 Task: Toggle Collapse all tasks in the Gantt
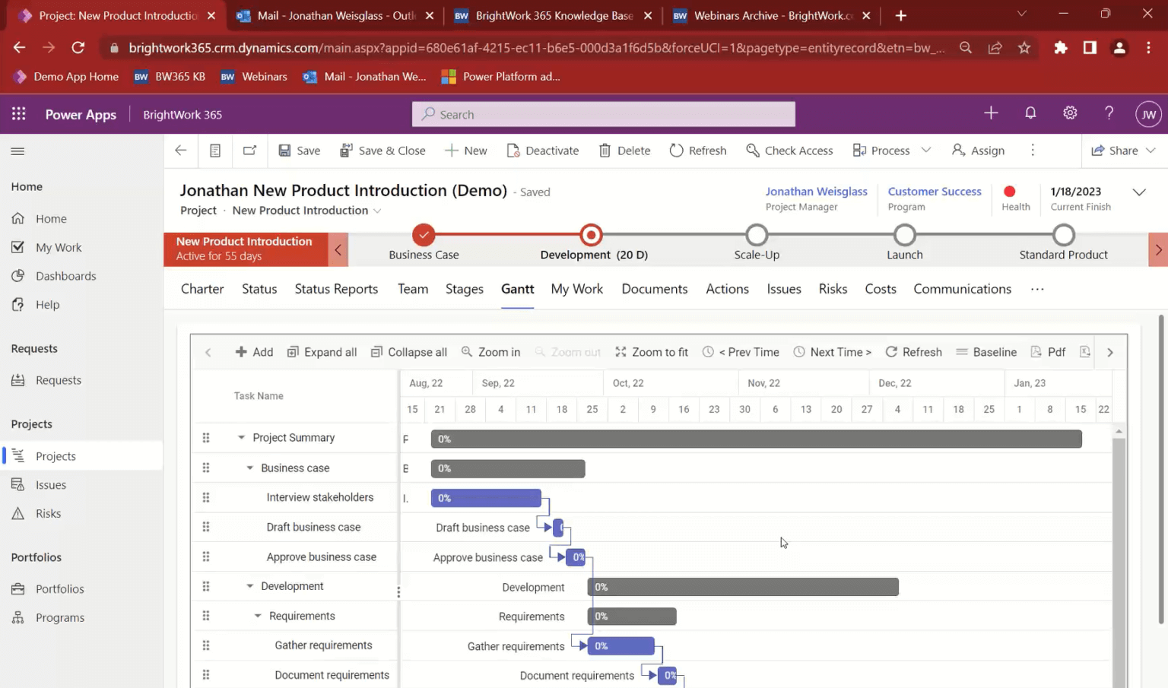[408, 352]
